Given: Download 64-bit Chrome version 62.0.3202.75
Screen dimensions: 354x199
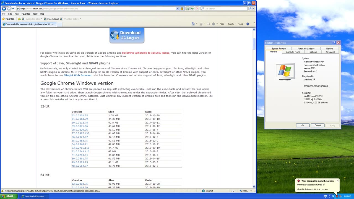Looking at the screenshot, I should coord(80,184).
